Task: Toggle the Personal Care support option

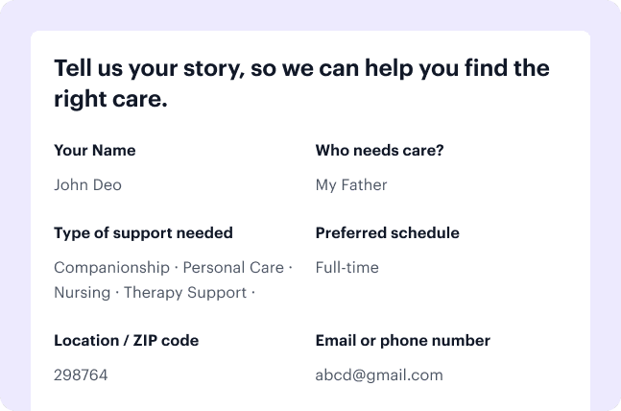Action: coord(233,268)
